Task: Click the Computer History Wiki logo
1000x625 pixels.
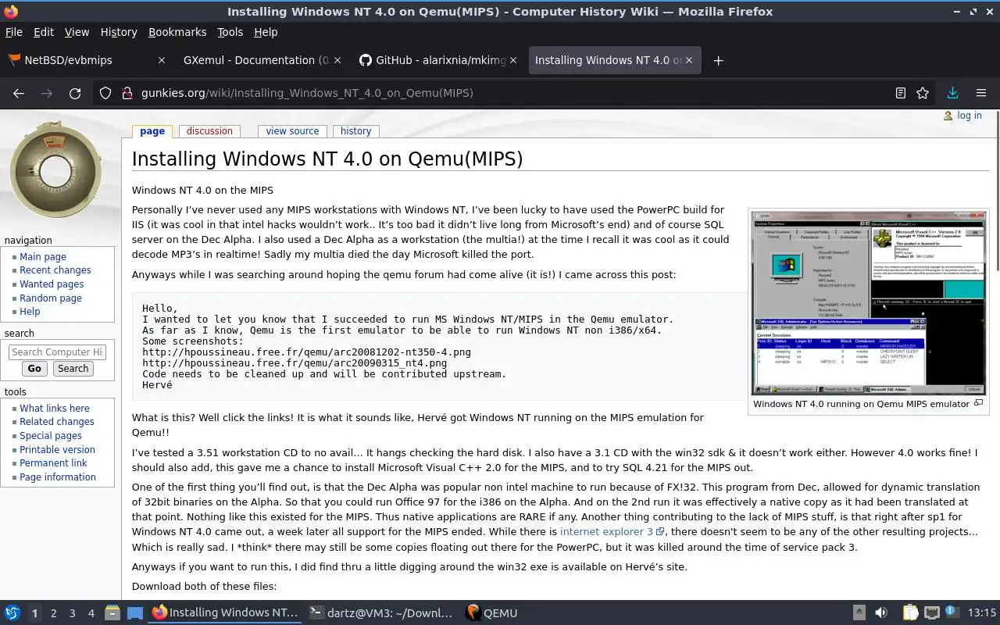Action: click(x=55, y=169)
